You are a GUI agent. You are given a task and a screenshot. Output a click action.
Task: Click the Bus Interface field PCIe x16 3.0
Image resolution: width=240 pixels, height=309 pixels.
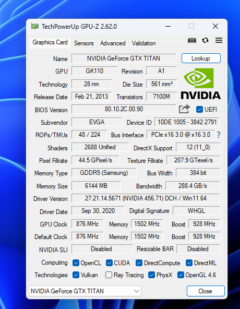[181, 135]
